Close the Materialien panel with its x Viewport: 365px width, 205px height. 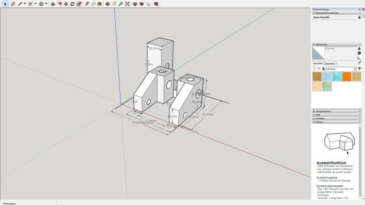(x=360, y=44)
